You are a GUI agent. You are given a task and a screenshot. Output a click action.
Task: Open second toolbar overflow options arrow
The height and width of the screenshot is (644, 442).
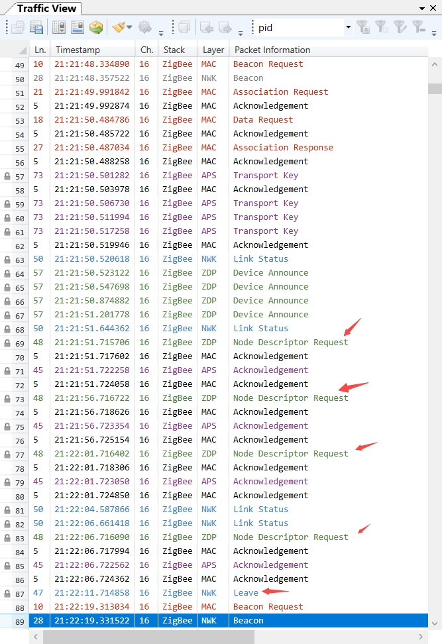point(241,33)
